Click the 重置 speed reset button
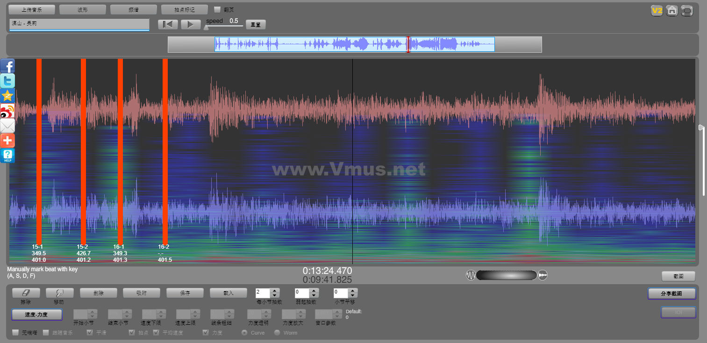Screen dimensions: 707x343 [256, 24]
